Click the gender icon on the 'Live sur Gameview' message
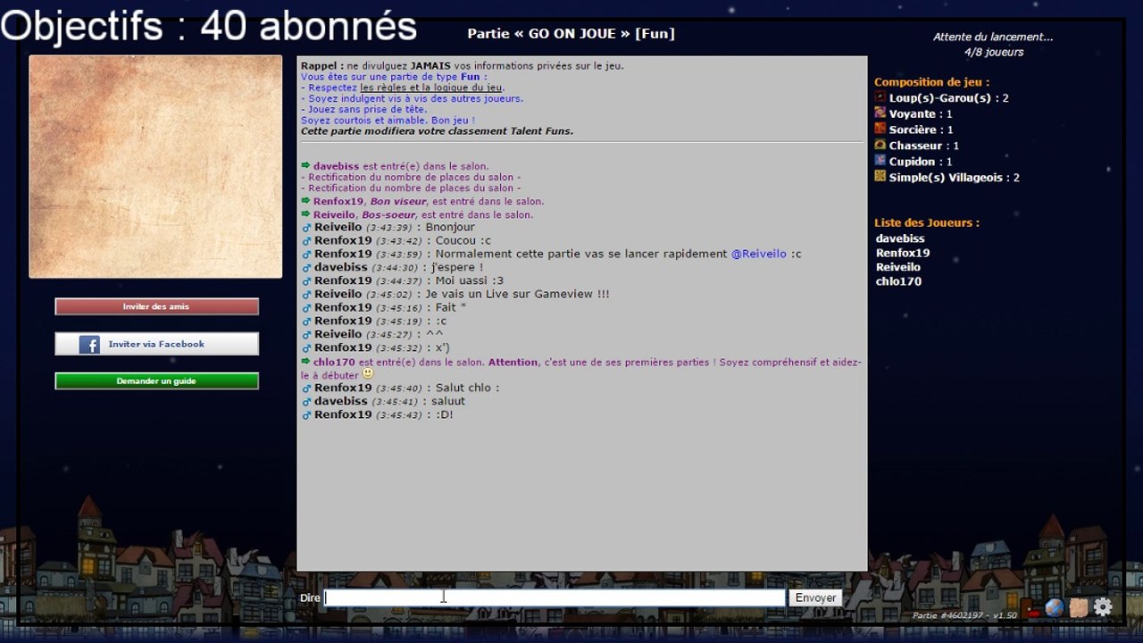This screenshot has width=1143, height=643. point(306,295)
